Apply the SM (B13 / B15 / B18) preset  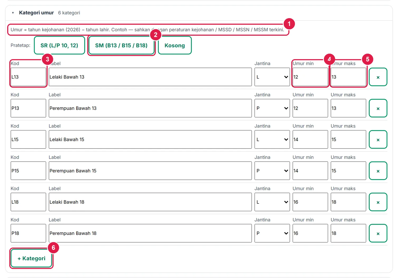[121, 45]
